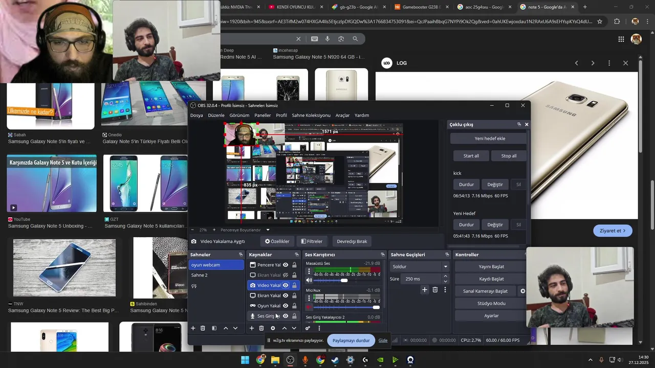Click the Windows Start button
Screen dimensions: 655x368
(x=245, y=360)
